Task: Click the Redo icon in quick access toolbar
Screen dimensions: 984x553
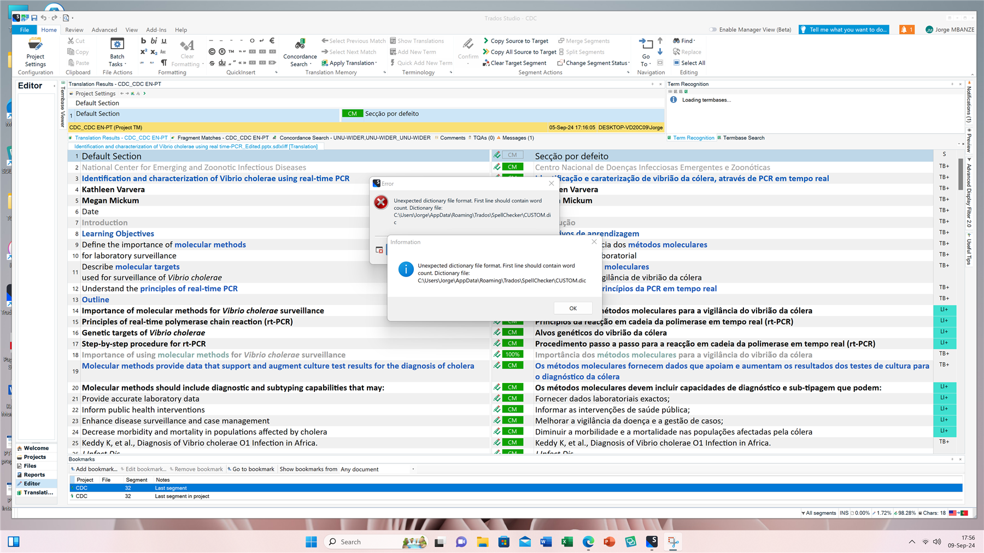Action: click(x=54, y=17)
